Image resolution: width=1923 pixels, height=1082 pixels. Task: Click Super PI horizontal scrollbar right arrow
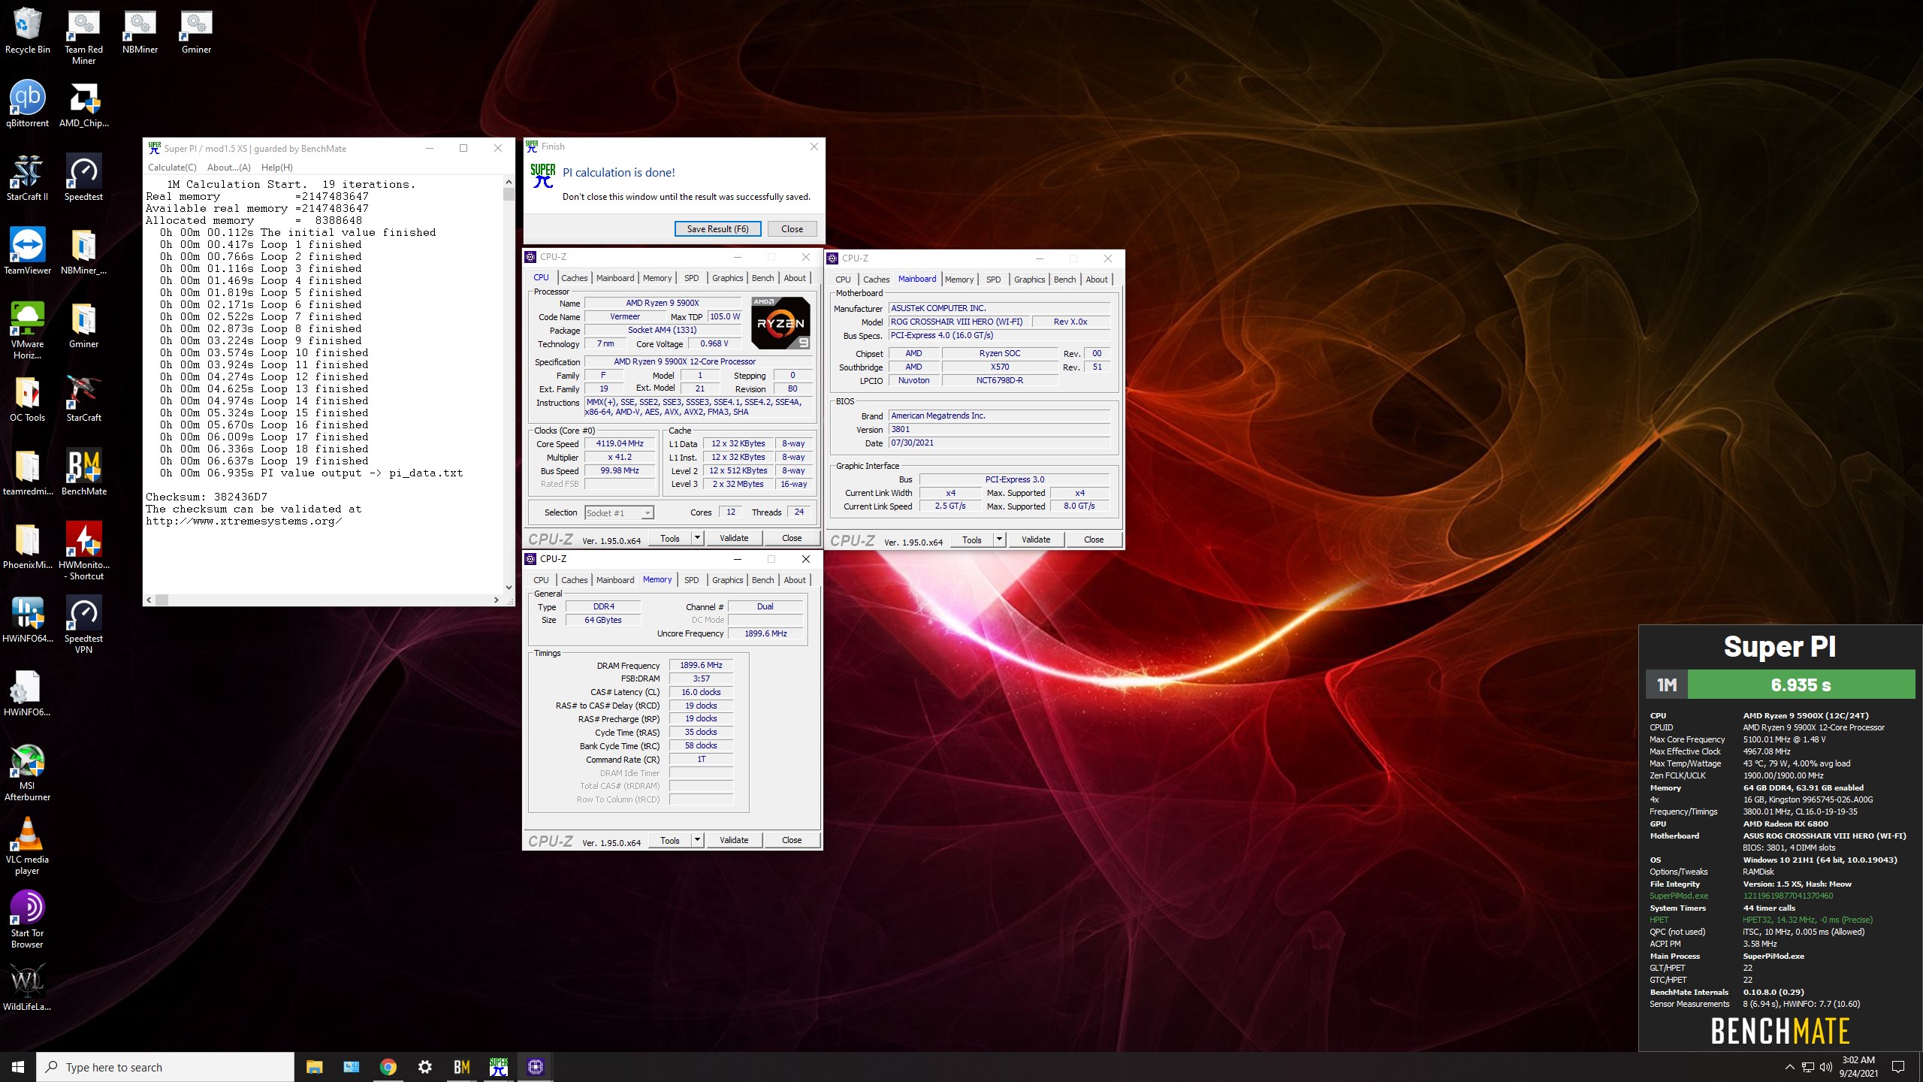[496, 600]
